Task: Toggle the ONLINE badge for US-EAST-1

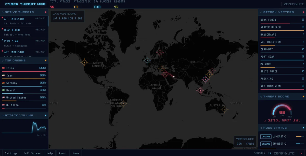Action: (266, 137)
